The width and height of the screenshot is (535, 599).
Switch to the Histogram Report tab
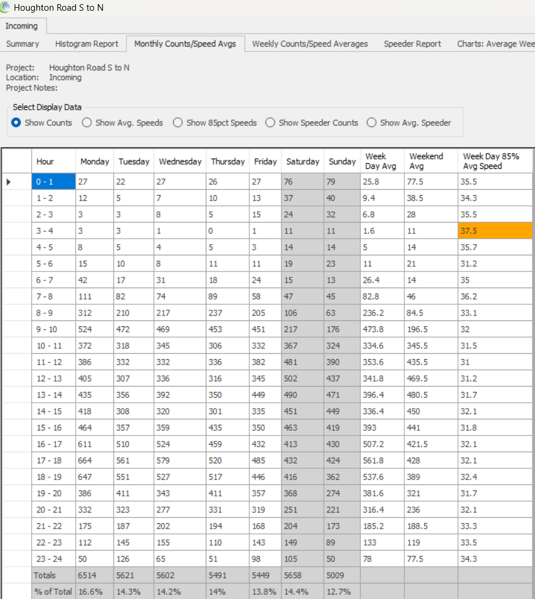[x=86, y=44]
